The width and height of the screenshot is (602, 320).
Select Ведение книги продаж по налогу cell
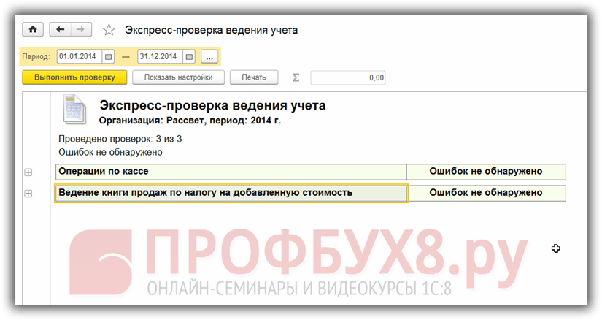pos(231,194)
